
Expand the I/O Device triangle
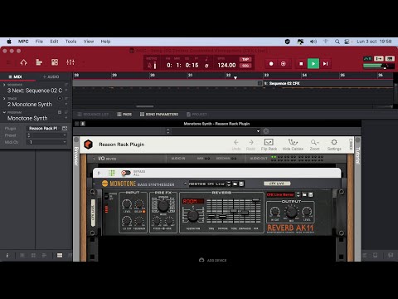click(94, 159)
